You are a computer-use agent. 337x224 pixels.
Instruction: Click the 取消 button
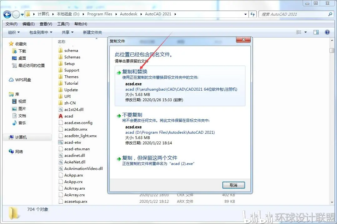[234, 185]
